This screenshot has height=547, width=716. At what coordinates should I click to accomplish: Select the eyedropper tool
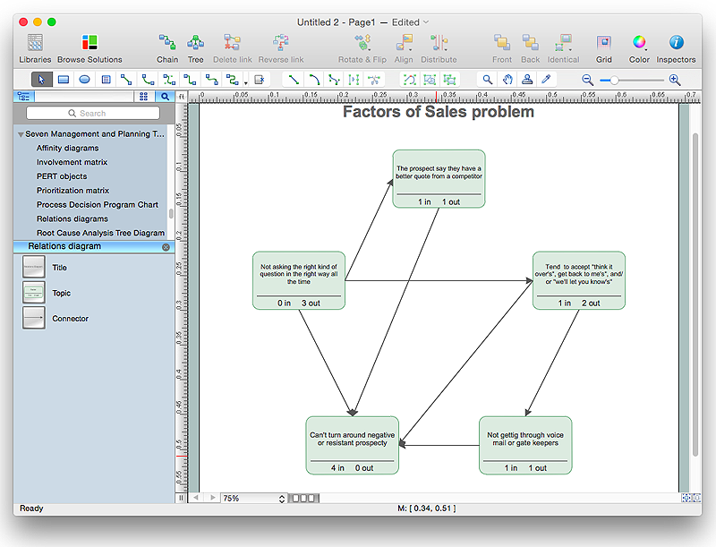(x=546, y=80)
